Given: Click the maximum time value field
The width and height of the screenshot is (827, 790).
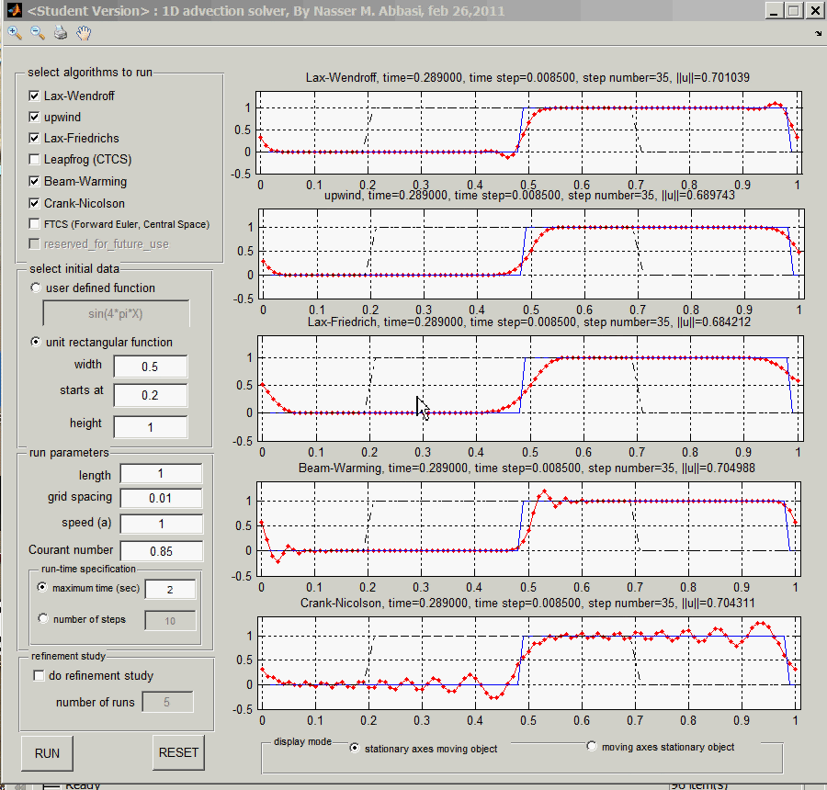Looking at the screenshot, I should click(x=170, y=589).
